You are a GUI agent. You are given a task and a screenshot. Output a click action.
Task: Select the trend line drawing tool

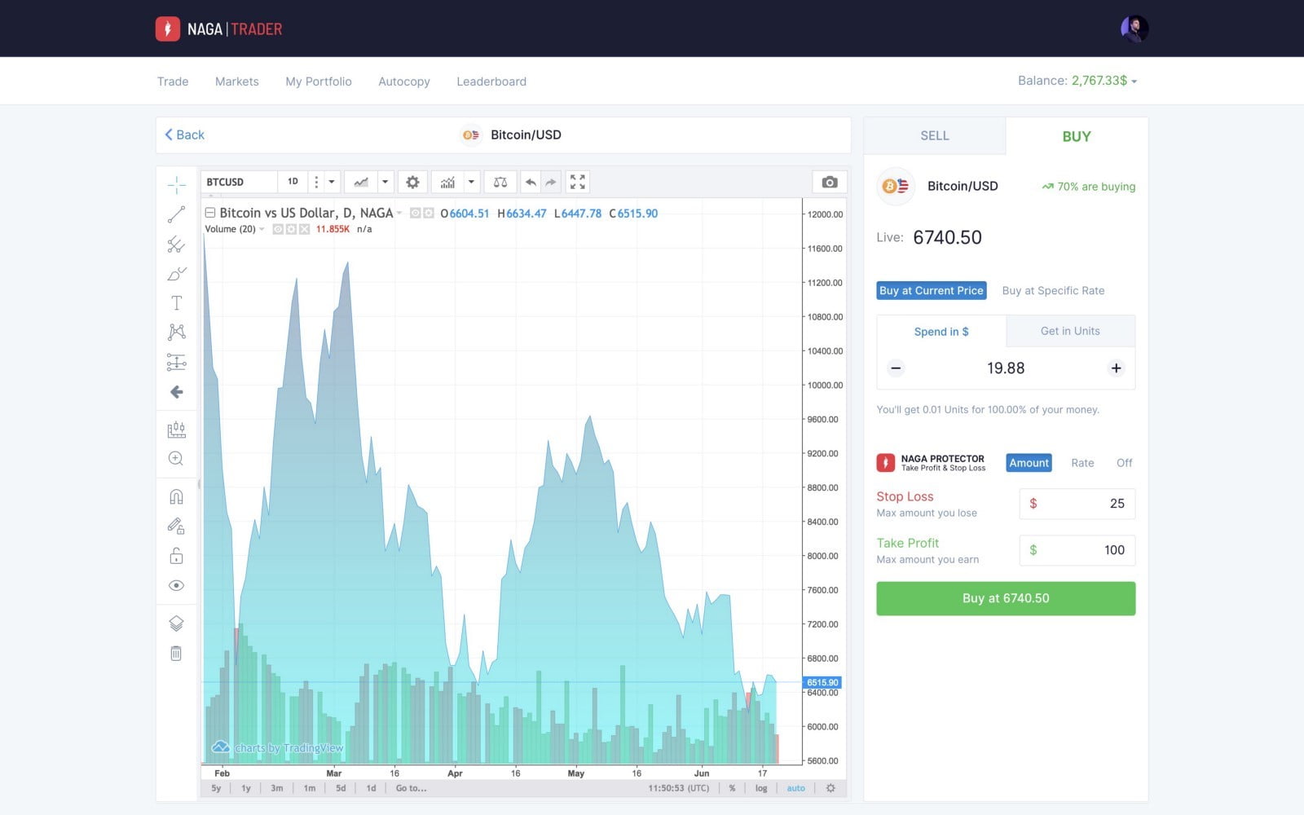(176, 214)
